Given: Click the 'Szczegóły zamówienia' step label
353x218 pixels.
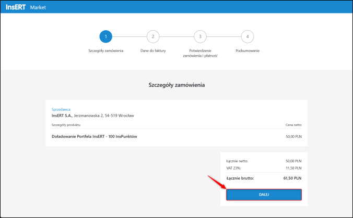Looking at the screenshot, I should click(x=106, y=50).
